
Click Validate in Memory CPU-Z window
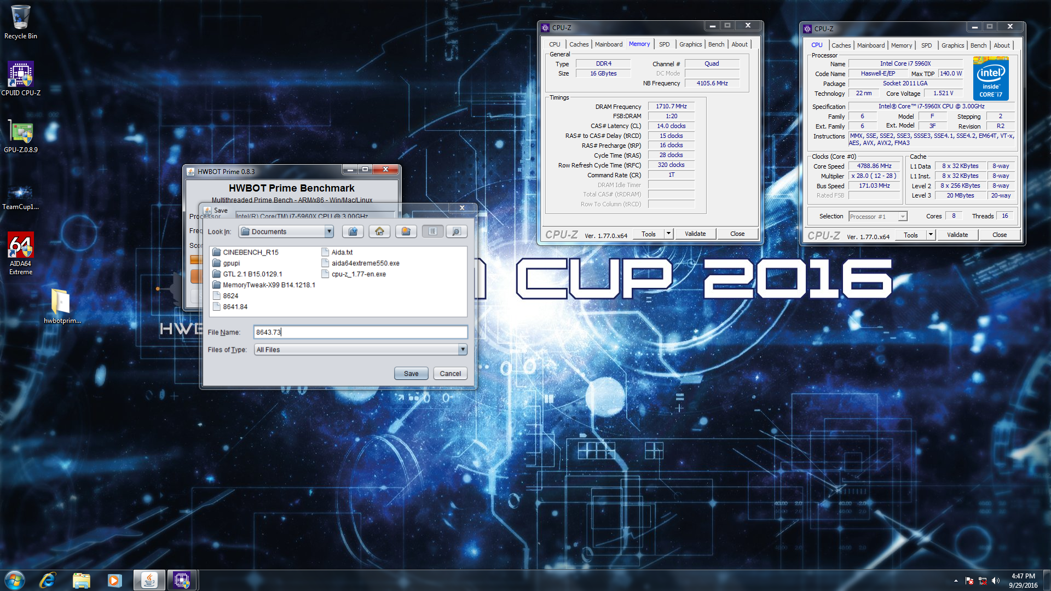coord(695,234)
